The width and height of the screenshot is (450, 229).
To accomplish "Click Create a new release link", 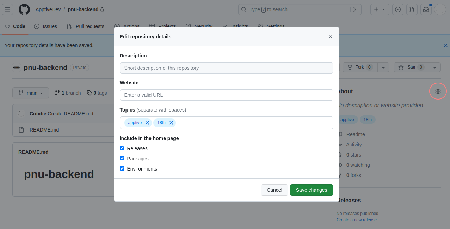I will 357,220.
